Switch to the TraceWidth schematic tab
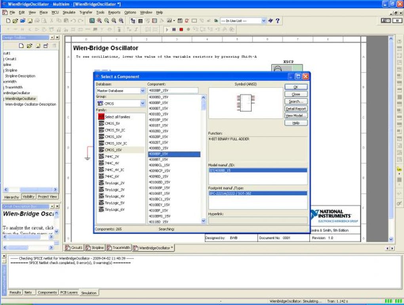Screen dimensions: 404x305 tap(118, 247)
